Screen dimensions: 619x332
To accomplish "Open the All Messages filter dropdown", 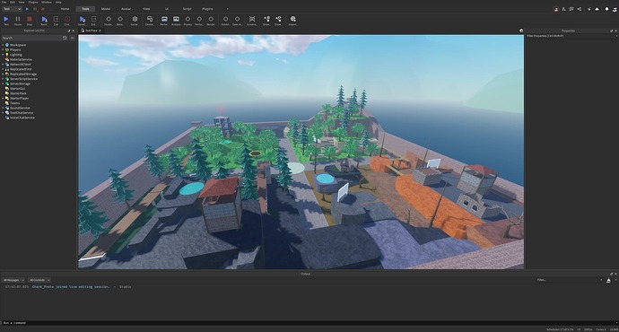I will pos(13,280).
